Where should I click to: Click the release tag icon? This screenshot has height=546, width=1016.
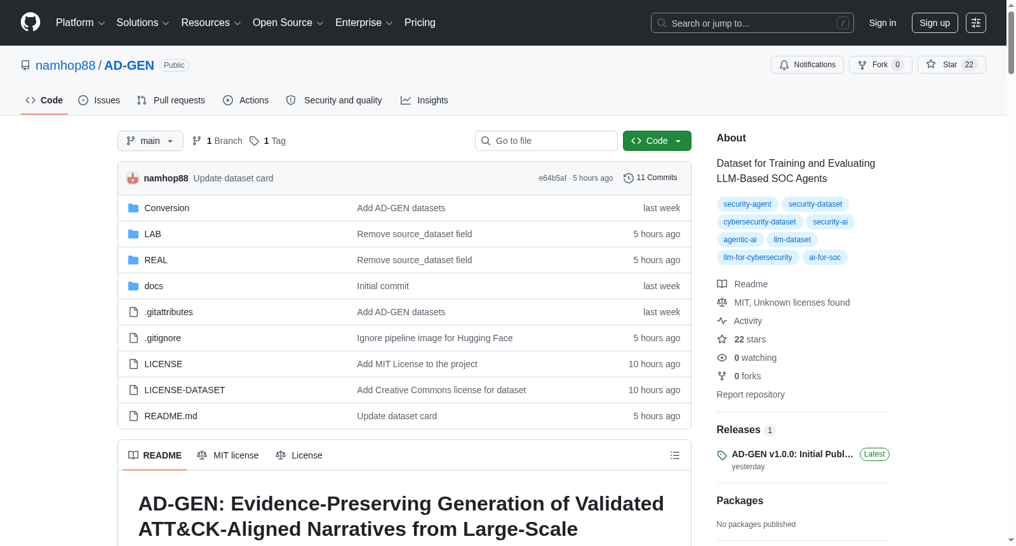(722, 455)
